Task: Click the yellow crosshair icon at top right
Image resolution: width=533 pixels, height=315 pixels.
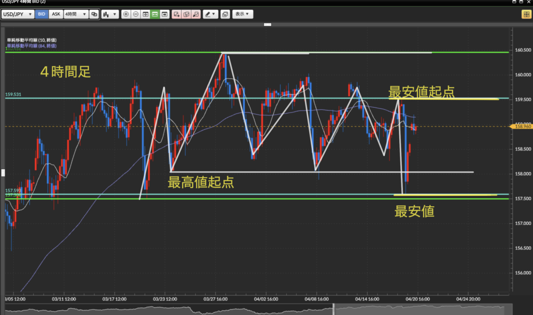Action: (x=526, y=14)
